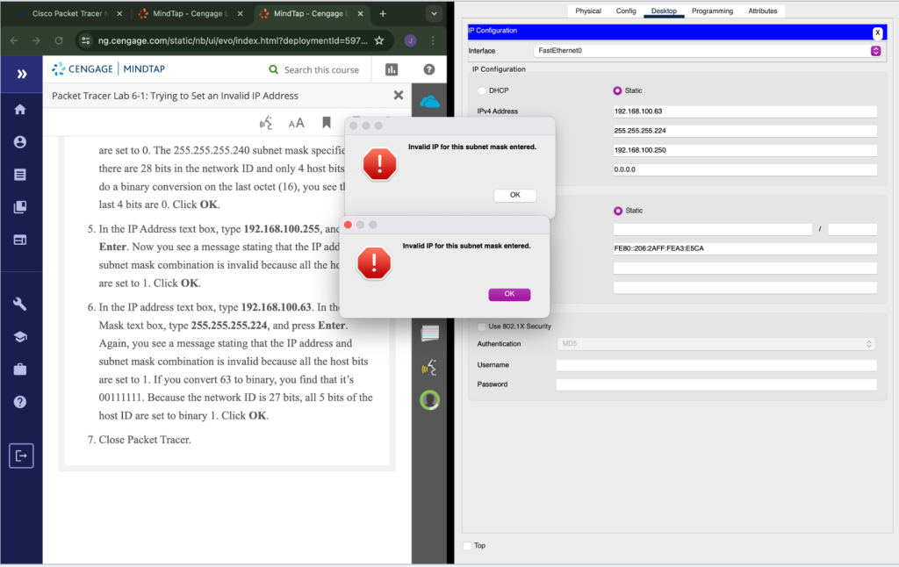Select the DHCP radio button

pos(482,90)
